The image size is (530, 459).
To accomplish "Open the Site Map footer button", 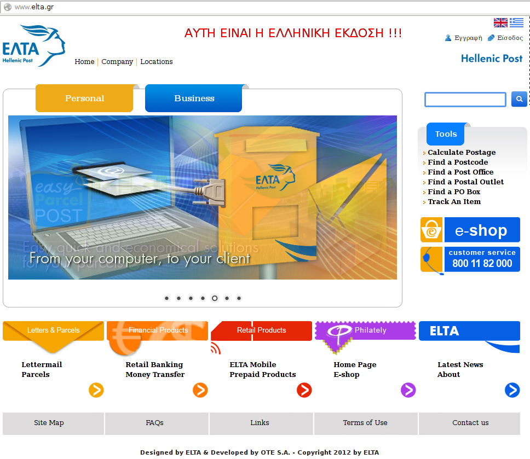I will (49, 423).
